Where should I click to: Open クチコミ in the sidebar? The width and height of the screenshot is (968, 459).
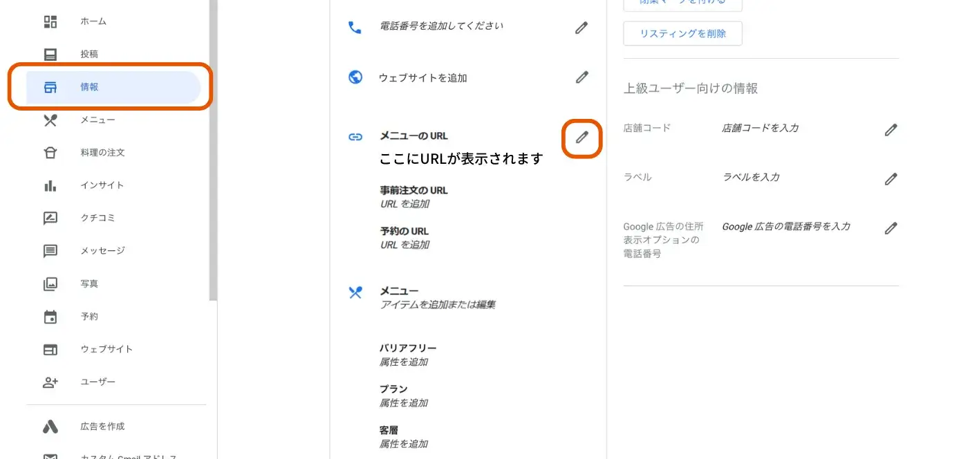[97, 218]
